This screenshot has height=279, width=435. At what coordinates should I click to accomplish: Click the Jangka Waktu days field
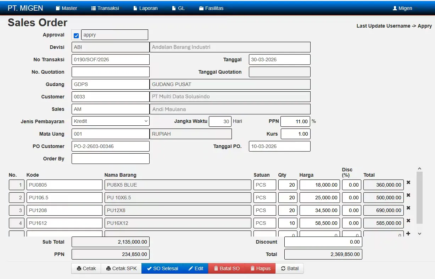[x=220, y=121]
